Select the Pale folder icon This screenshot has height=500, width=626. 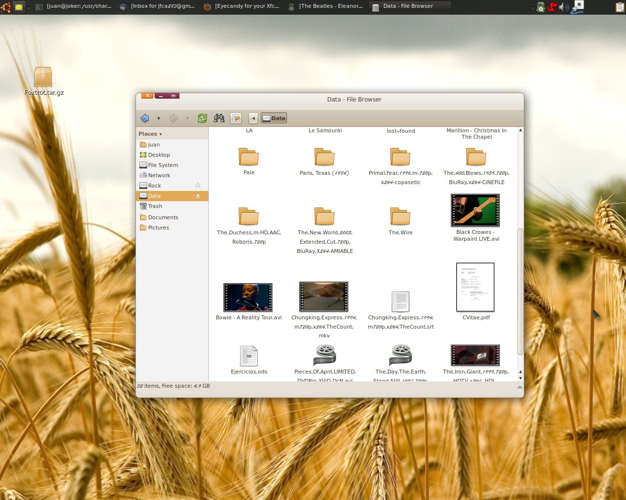(249, 157)
